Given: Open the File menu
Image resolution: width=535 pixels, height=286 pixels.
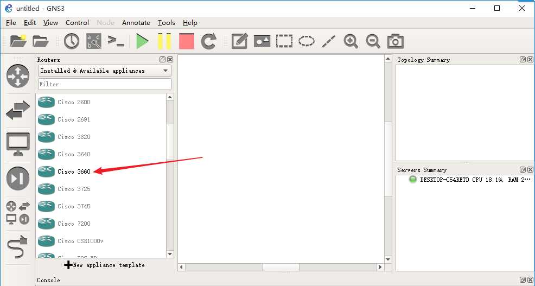Looking at the screenshot, I should point(11,23).
